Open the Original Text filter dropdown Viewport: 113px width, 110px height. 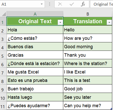(x=60, y=22)
